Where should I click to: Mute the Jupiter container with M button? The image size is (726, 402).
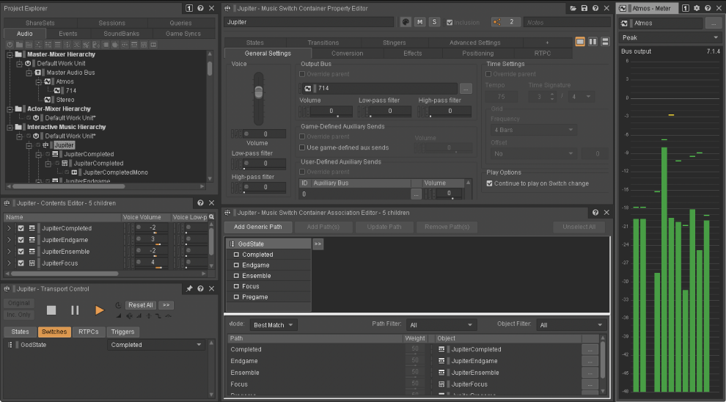[x=420, y=22]
